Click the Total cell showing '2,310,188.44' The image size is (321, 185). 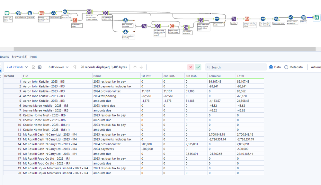pos(250,154)
